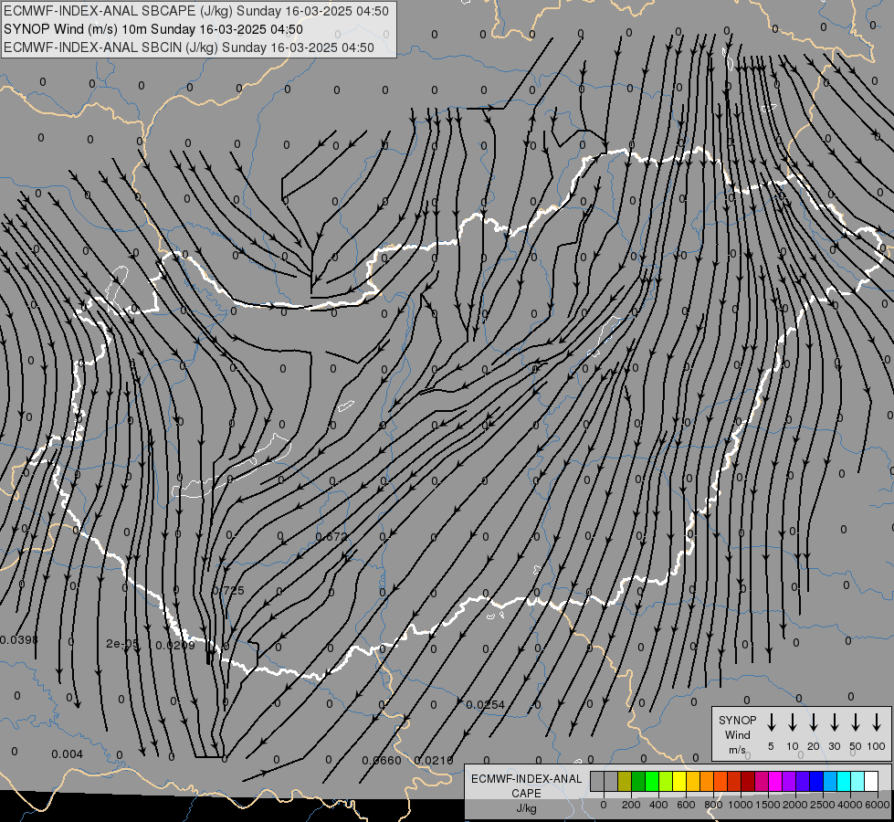Click the m/s unit in wind legend
894x822 pixels.
click(x=737, y=750)
